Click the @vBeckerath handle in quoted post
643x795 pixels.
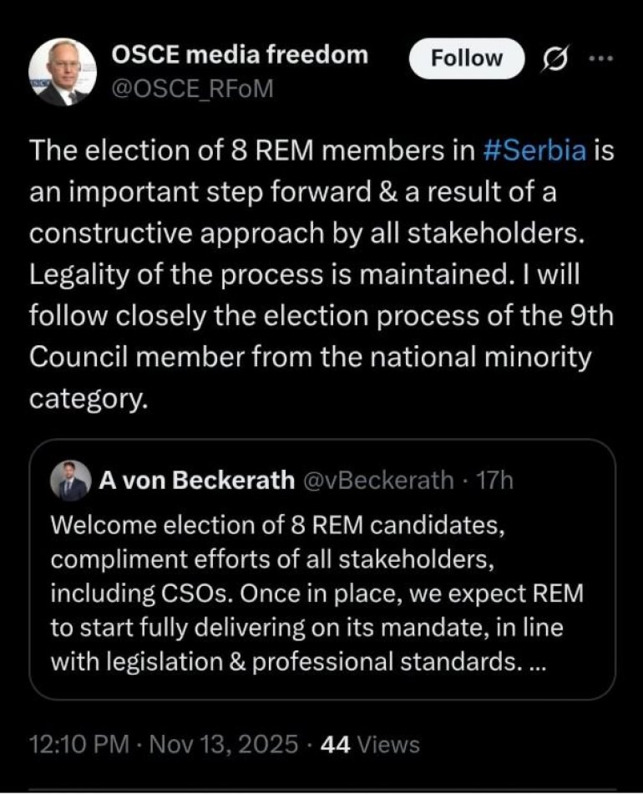click(375, 480)
